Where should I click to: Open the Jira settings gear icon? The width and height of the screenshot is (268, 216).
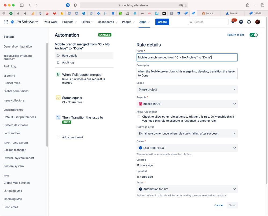(249, 22)
